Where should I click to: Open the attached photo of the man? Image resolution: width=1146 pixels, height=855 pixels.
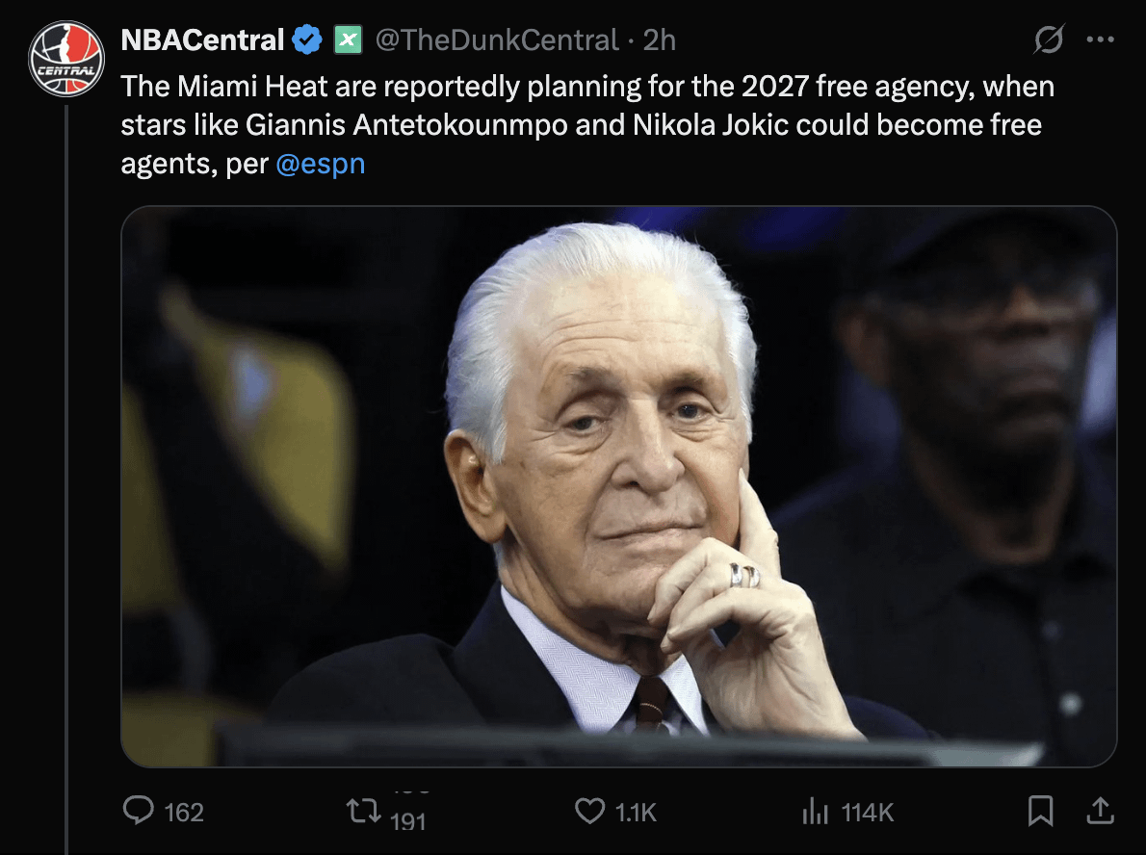[x=618, y=486]
